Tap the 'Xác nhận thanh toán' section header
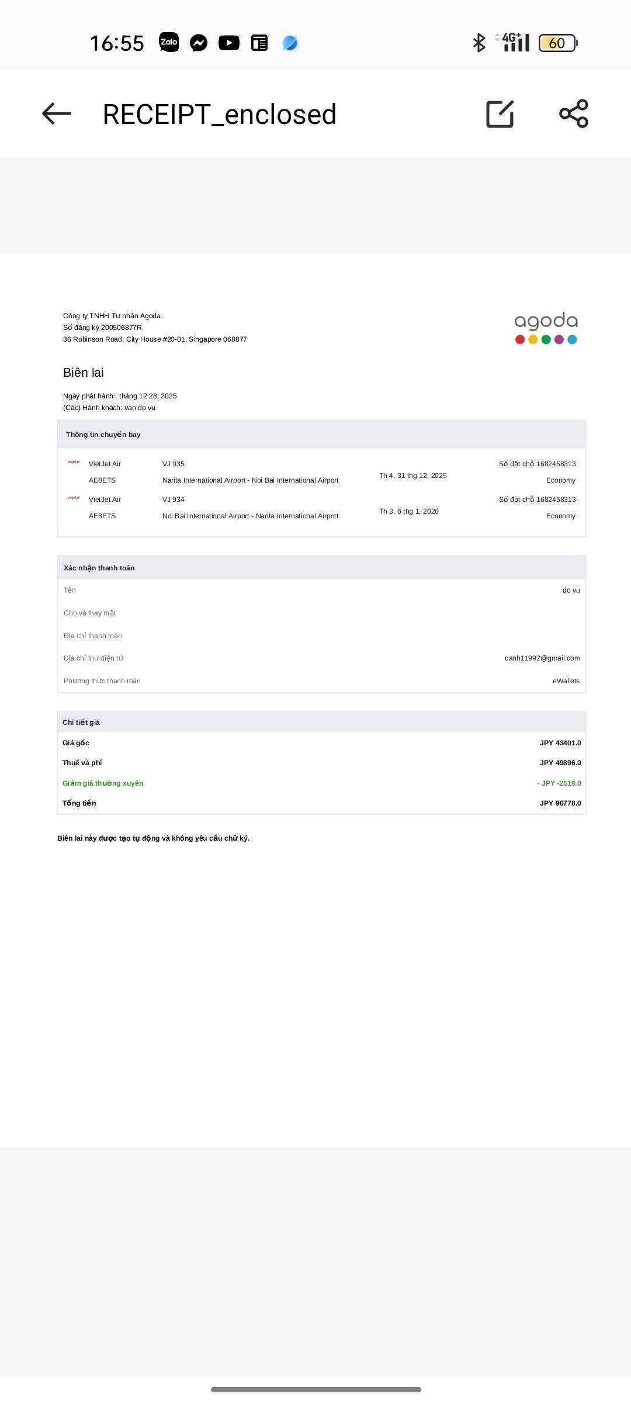Screen dimensions: 631x1404 (x=99, y=568)
